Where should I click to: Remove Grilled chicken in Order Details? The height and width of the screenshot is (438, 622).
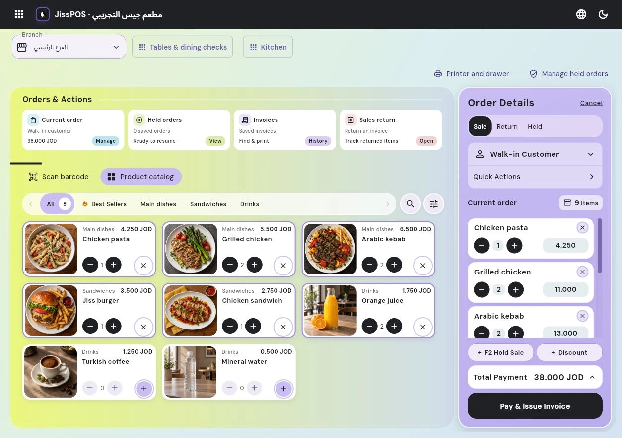[582, 272]
